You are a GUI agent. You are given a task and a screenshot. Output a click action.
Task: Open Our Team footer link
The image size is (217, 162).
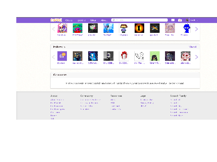(x=55, y=112)
